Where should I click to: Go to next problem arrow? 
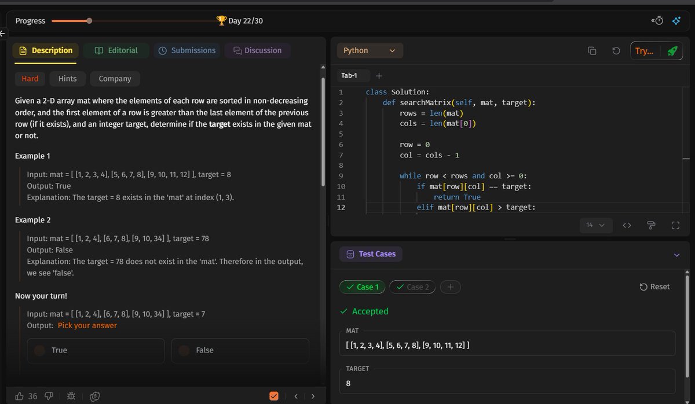[x=313, y=396]
